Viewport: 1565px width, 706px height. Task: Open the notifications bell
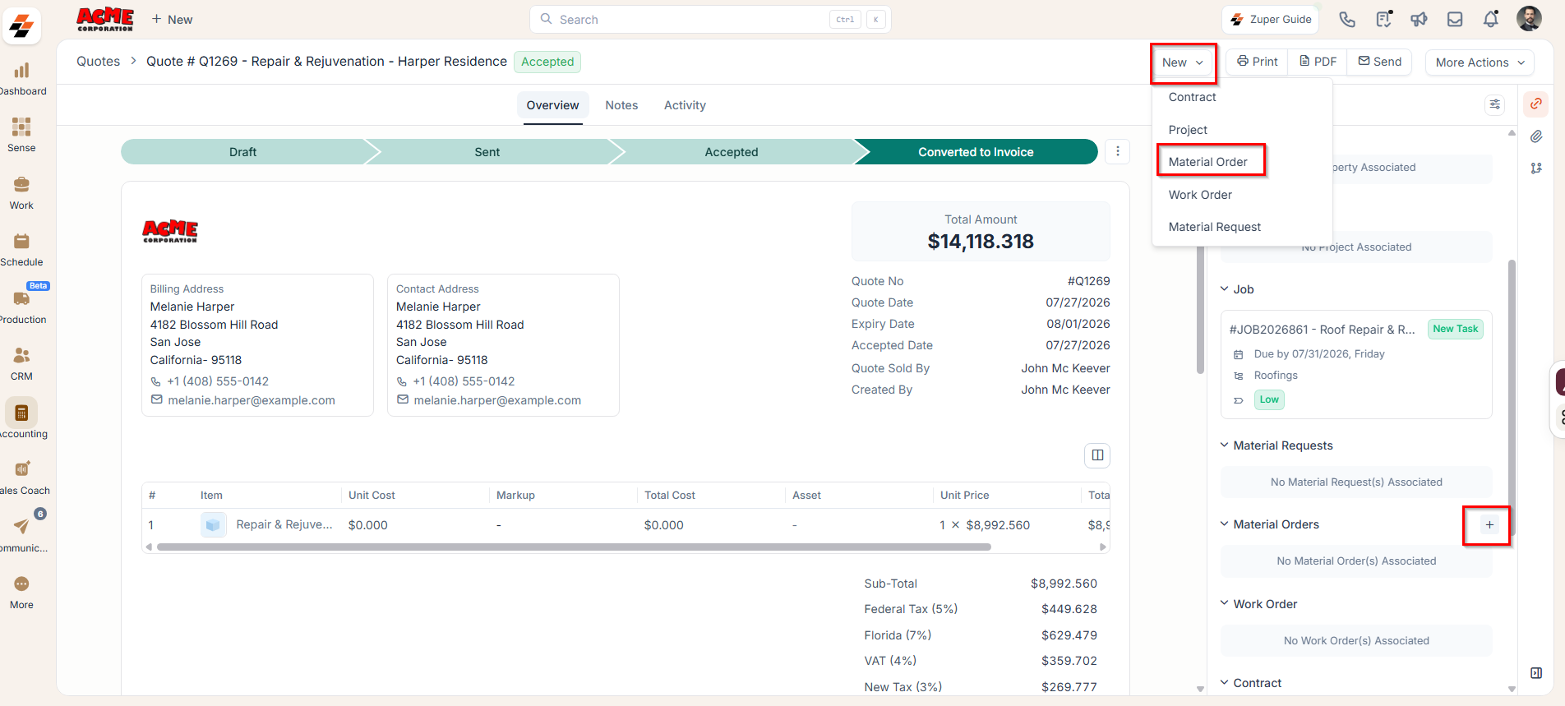(x=1491, y=19)
